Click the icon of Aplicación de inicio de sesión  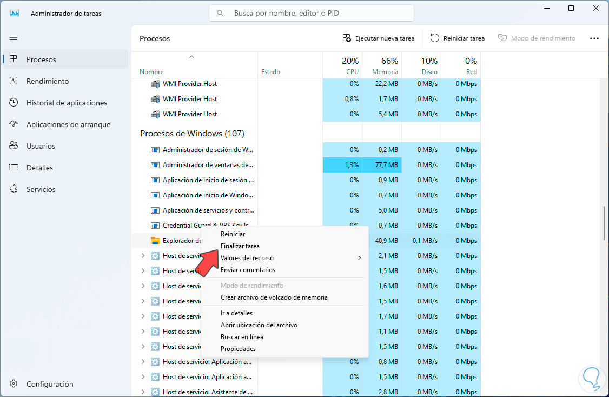(x=155, y=180)
